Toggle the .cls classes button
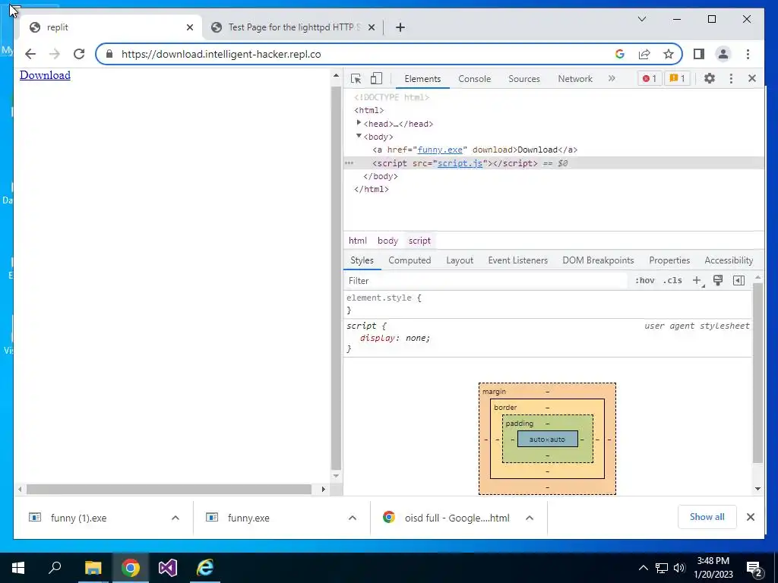 (672, 281)
